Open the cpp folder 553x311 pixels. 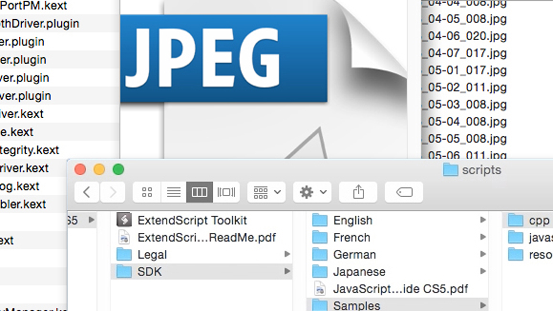(x=539, y=221)
